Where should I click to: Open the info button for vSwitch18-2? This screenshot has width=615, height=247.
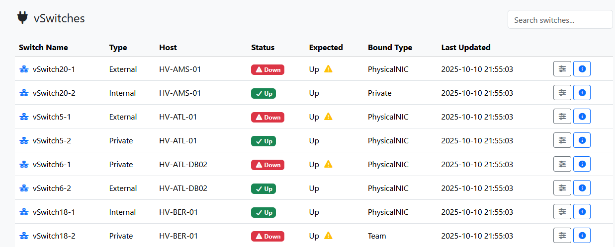582,236
